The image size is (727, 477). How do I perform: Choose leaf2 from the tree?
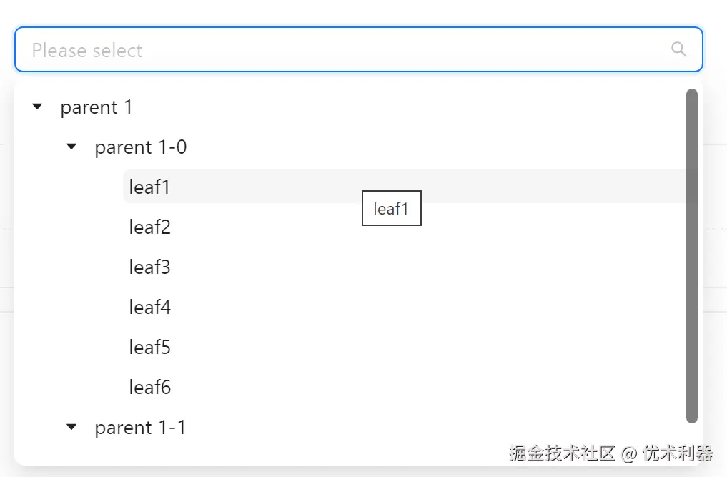point(149,227)
